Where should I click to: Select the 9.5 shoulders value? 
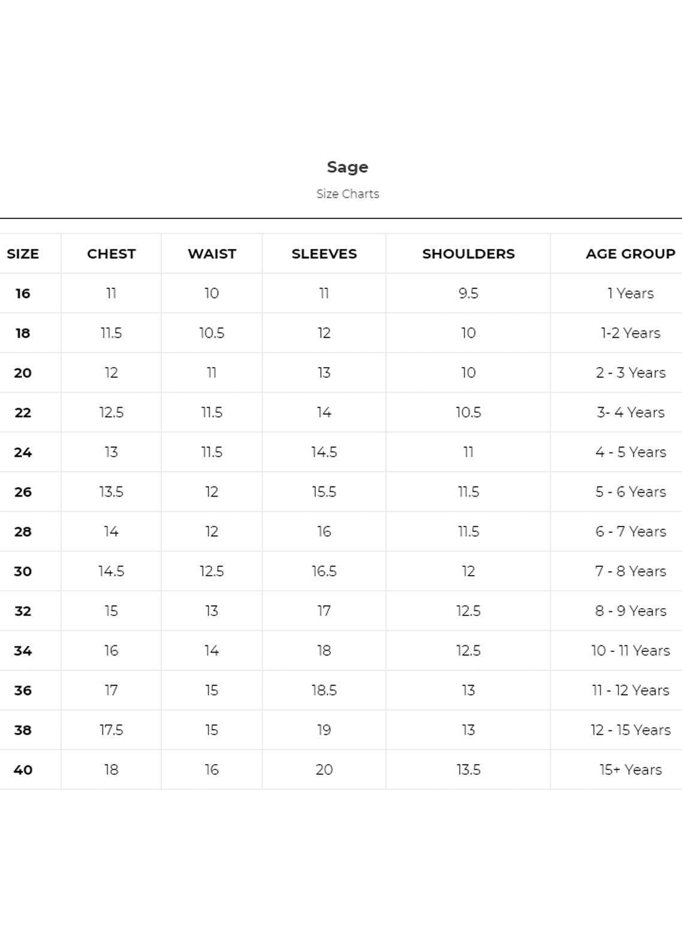[x=468, y=293]
